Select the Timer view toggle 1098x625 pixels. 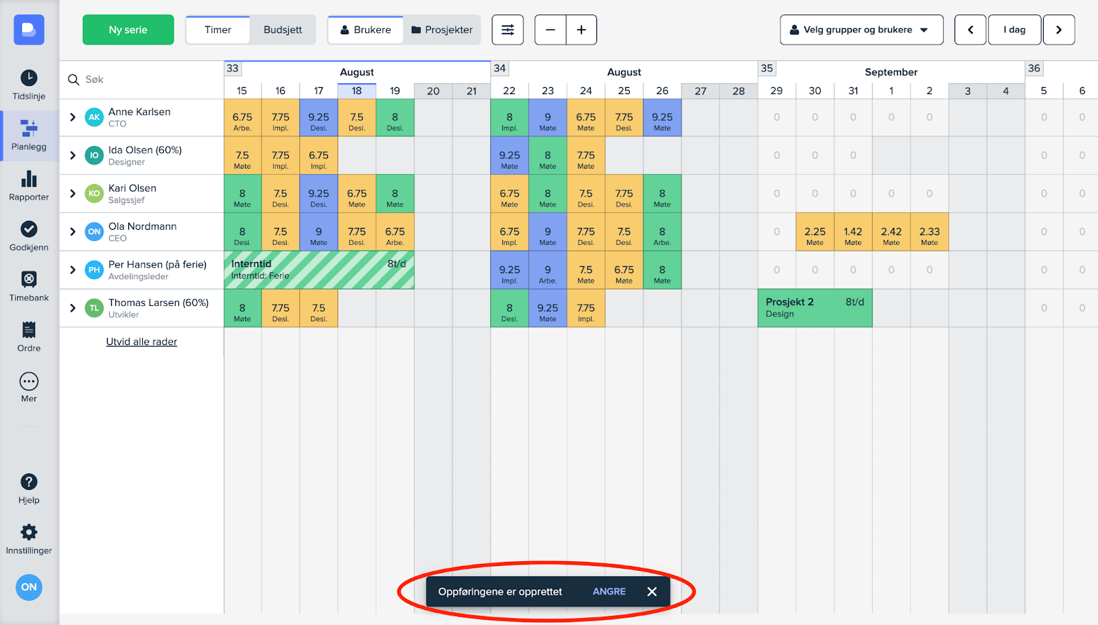tap(218, 30)
